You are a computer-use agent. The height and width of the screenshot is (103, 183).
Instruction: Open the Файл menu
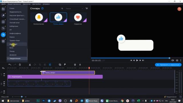(3, 4)
